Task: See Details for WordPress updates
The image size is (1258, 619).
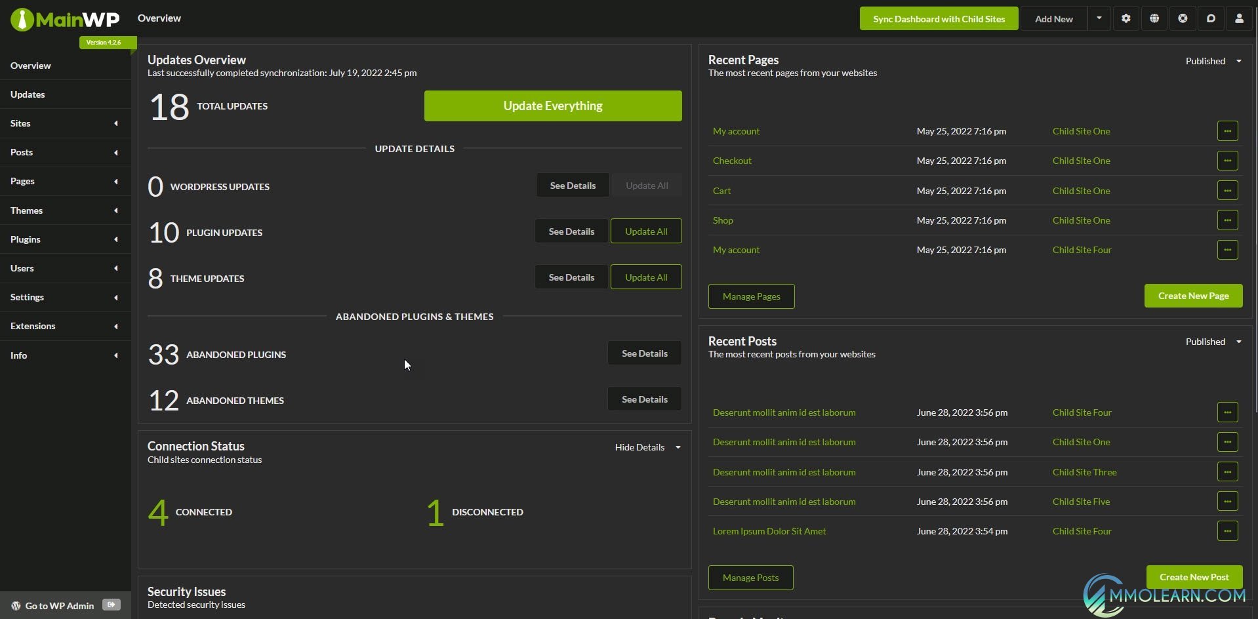Action: 573,186
